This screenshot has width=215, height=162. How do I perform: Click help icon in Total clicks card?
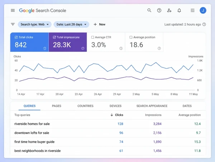pos(45,48)
